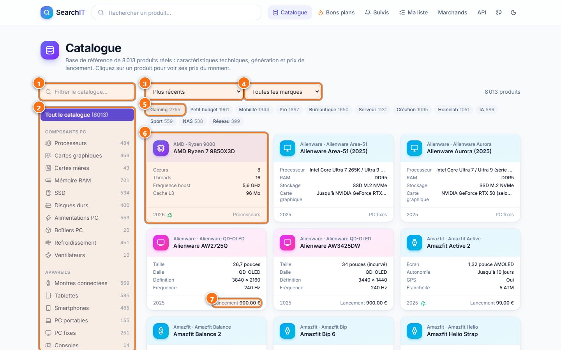The width and height of the screenshot is (561, 350).
Task: Click the Alienware Aurora (2025) monitor icon
Action: (415, 148)
